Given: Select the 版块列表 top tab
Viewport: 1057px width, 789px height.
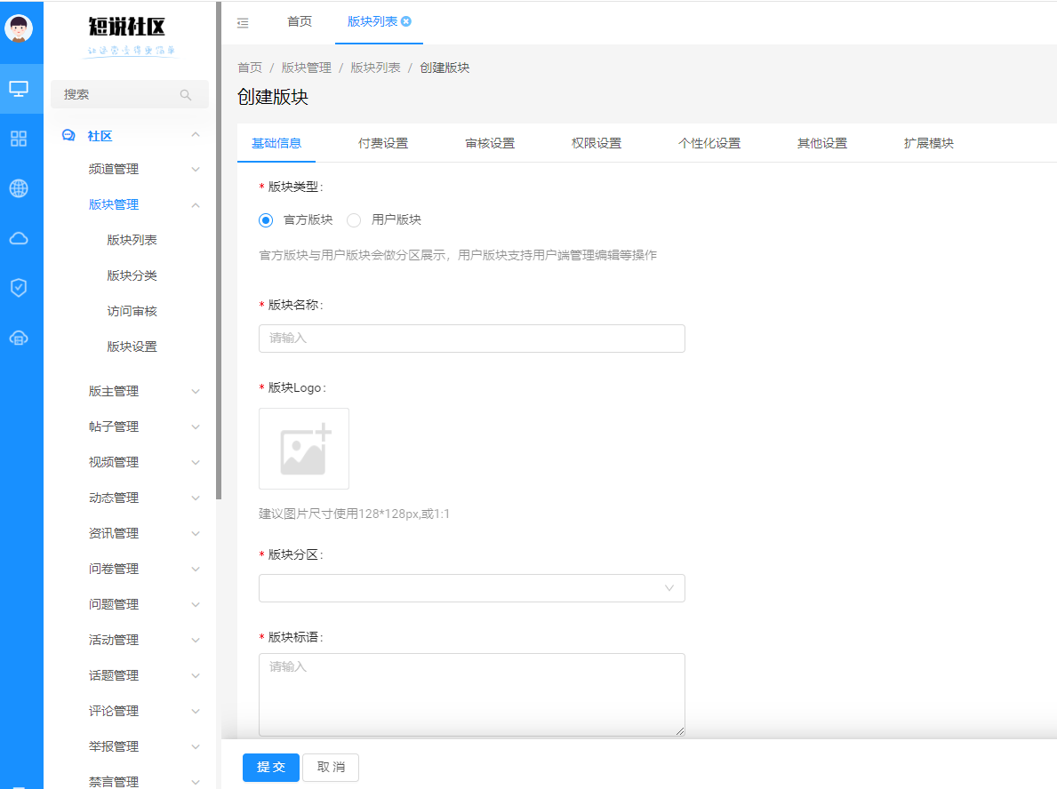Looking at the screenshot, I should (372, 21).
